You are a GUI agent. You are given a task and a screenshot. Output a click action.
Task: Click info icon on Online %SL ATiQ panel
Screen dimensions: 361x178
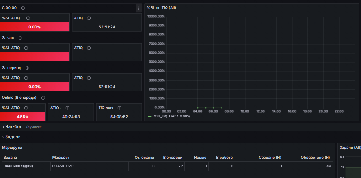coord(26,108)
